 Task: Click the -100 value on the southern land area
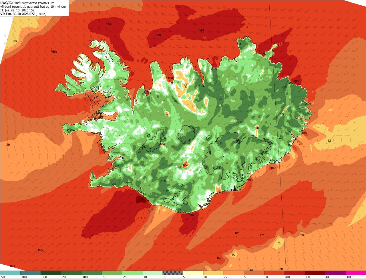163,181
